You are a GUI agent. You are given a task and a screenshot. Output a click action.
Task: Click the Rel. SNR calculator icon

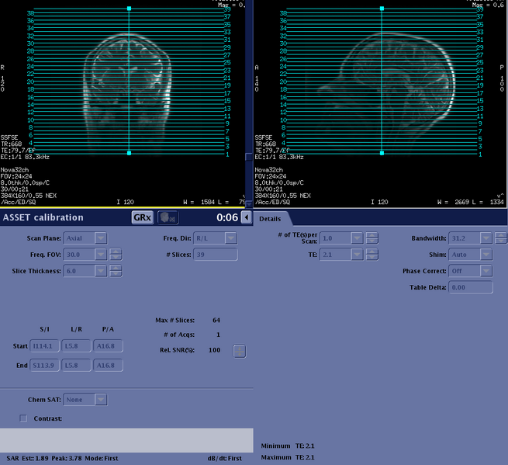(x=240, y=351)
